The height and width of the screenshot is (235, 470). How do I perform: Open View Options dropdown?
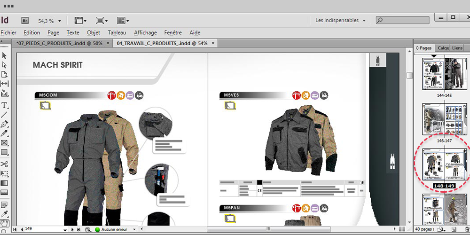coord(81,20)
